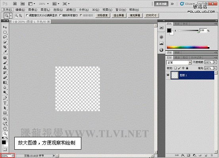Screen dimensions: 219x158
Task: Launch Bridge from the application bar
Action: [x=15, y=4]
